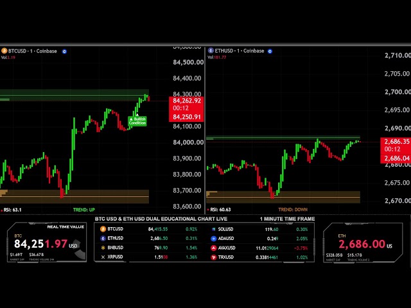Click the AVAXUSD row label in ticker

click(x=227, y=248)
